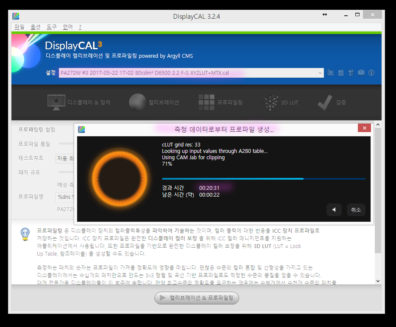Click the scrollbar up arrow
This screenshot has width=396, height=327.
click(378, 124)
